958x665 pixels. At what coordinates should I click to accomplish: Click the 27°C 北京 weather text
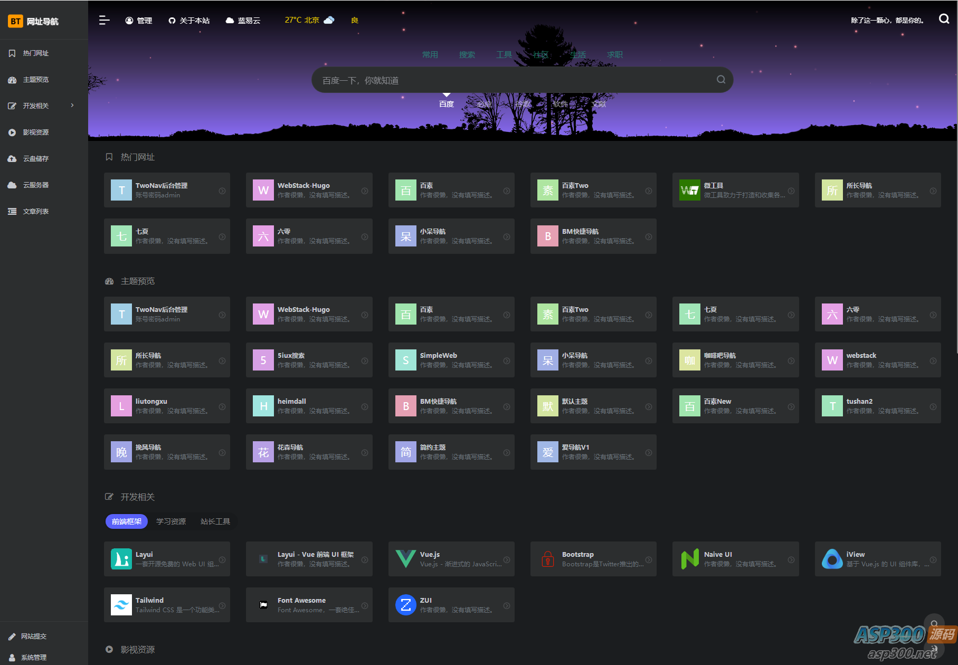point(302,20)
